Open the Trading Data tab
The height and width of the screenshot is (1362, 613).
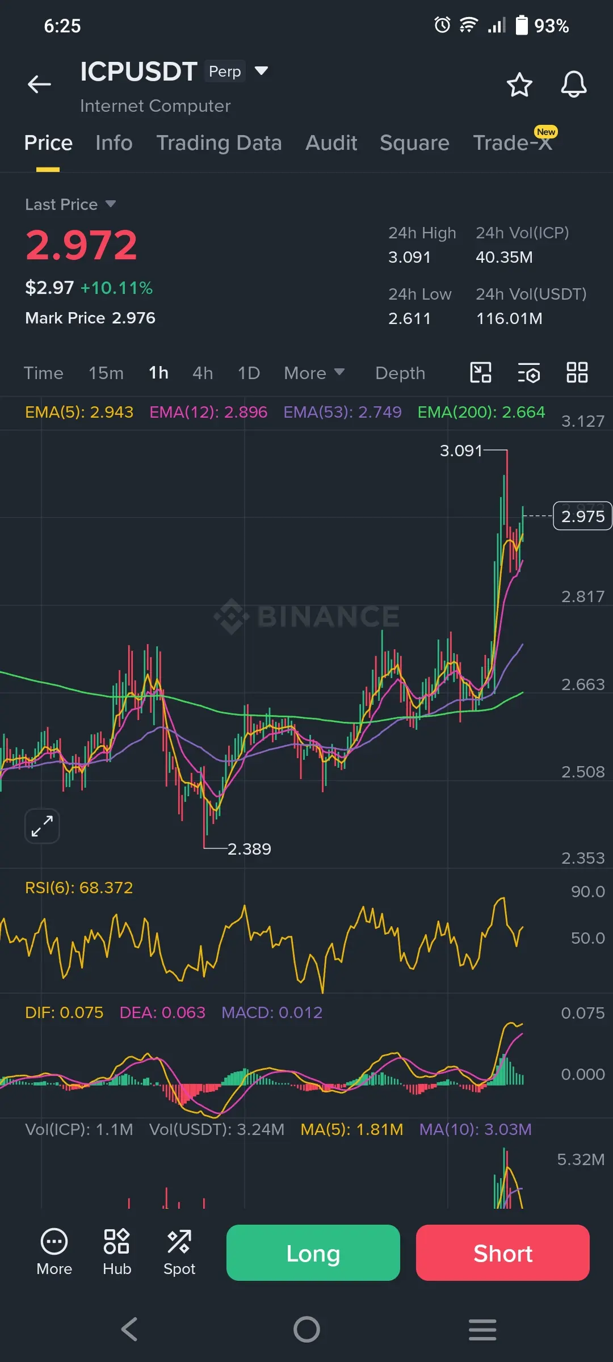coord(219,143)
